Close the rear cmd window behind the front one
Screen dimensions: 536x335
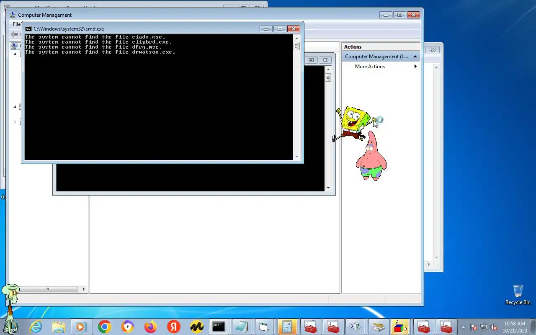(x=325, y=60)
